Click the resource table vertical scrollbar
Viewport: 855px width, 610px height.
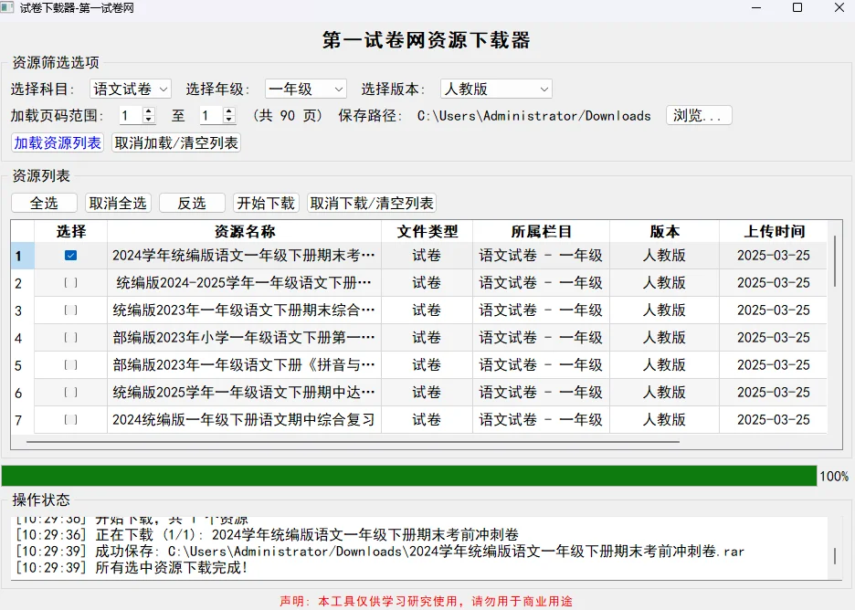click(835, 262)
